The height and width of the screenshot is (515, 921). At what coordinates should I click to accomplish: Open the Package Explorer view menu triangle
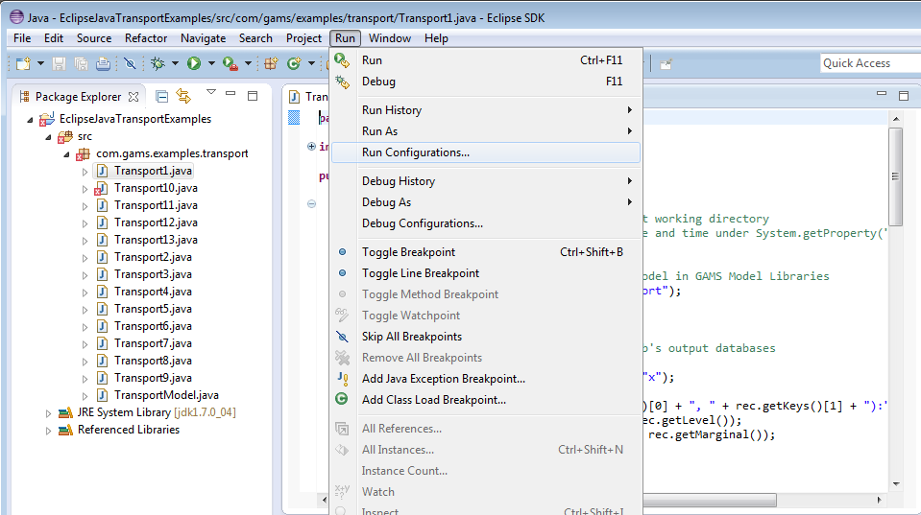[211, 93]
